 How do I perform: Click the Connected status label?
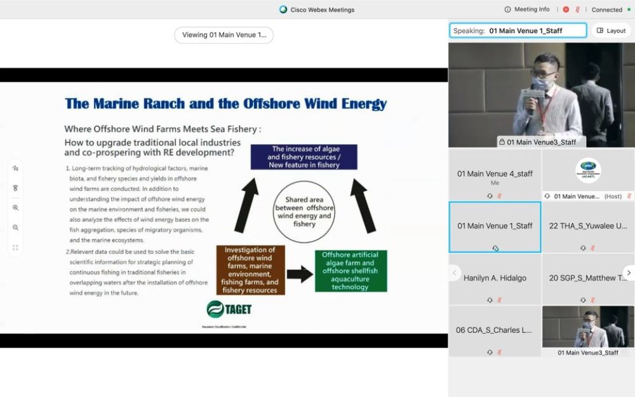(x=606, y=10)
